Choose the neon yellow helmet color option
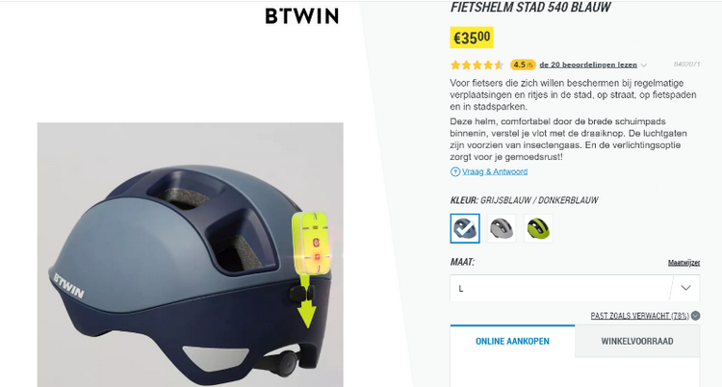Viewport: 722px width, 387px height. [x=538, y=228]
